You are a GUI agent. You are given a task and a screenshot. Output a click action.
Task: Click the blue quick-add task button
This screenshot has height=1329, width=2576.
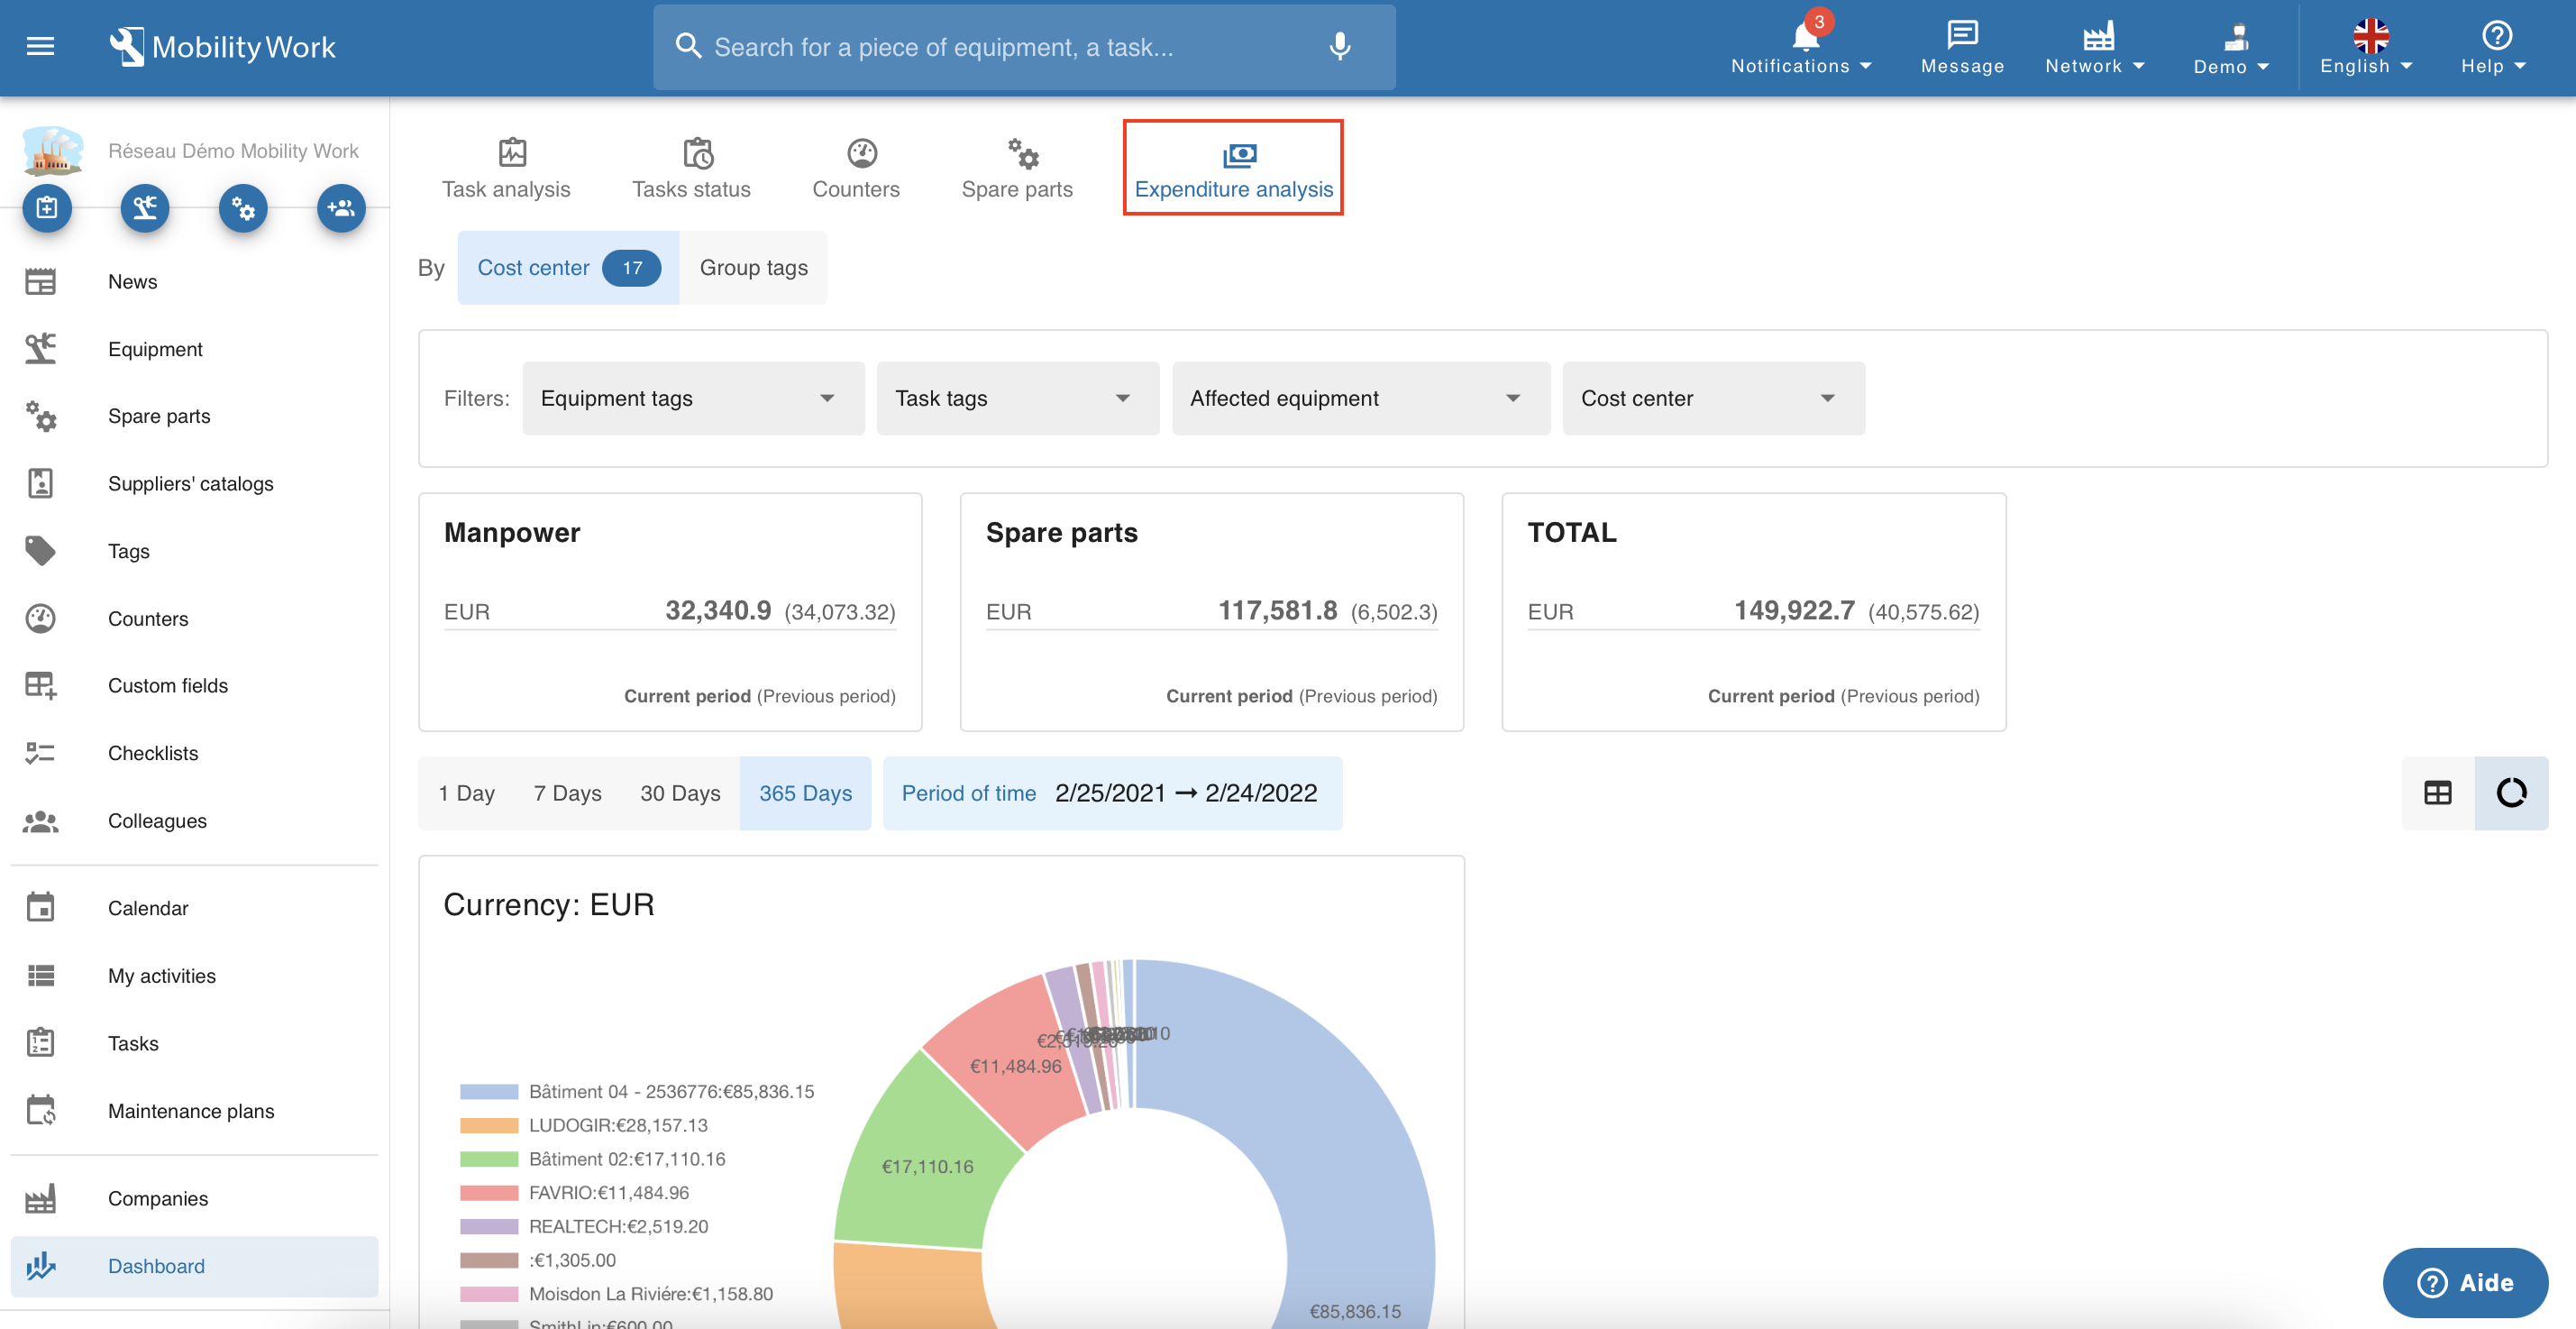[47, 208]
